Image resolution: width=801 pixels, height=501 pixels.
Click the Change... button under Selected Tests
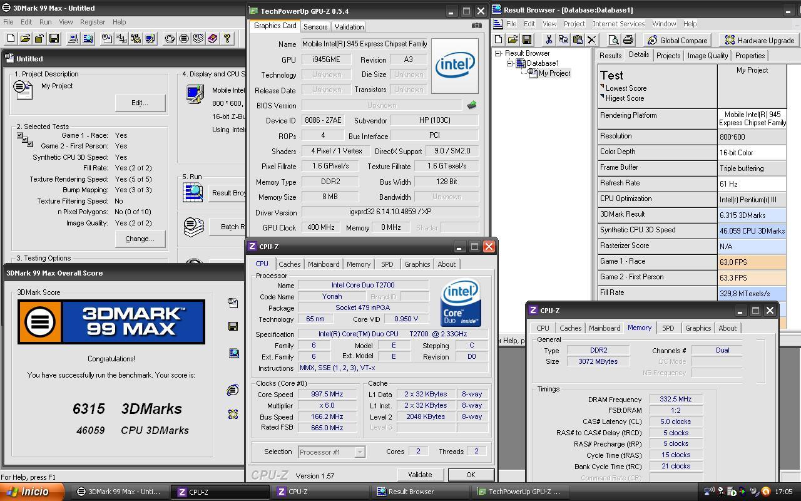pyautogui.click(x=140, y=239)
